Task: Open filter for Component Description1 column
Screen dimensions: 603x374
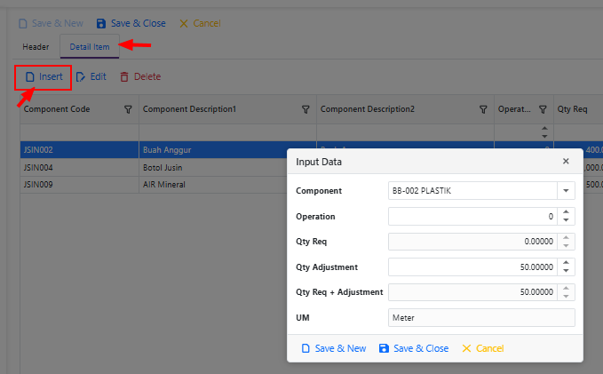Action: coord(305,109)
